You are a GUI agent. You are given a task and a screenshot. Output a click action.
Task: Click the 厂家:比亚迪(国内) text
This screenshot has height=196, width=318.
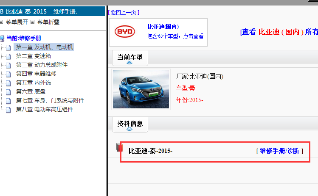pyautogui.click(x=200, y=77)
